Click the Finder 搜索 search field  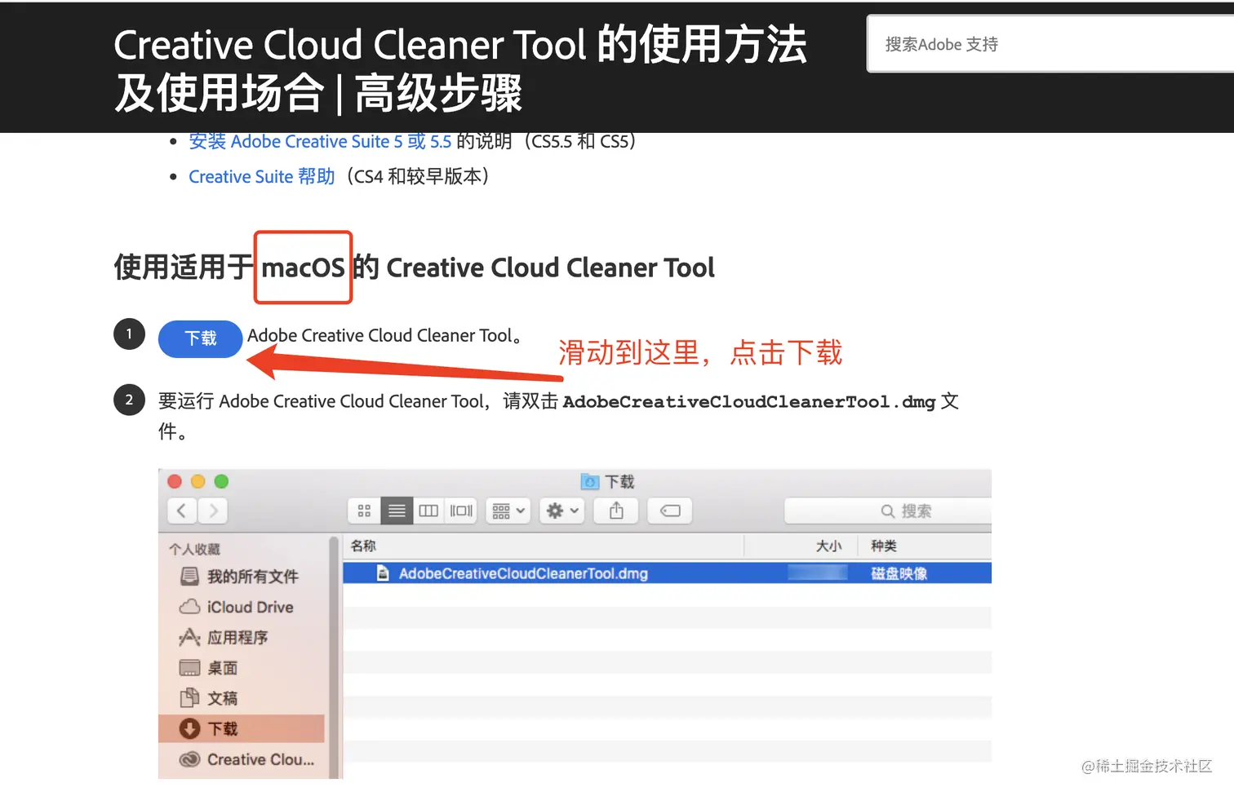pos(888,511)
